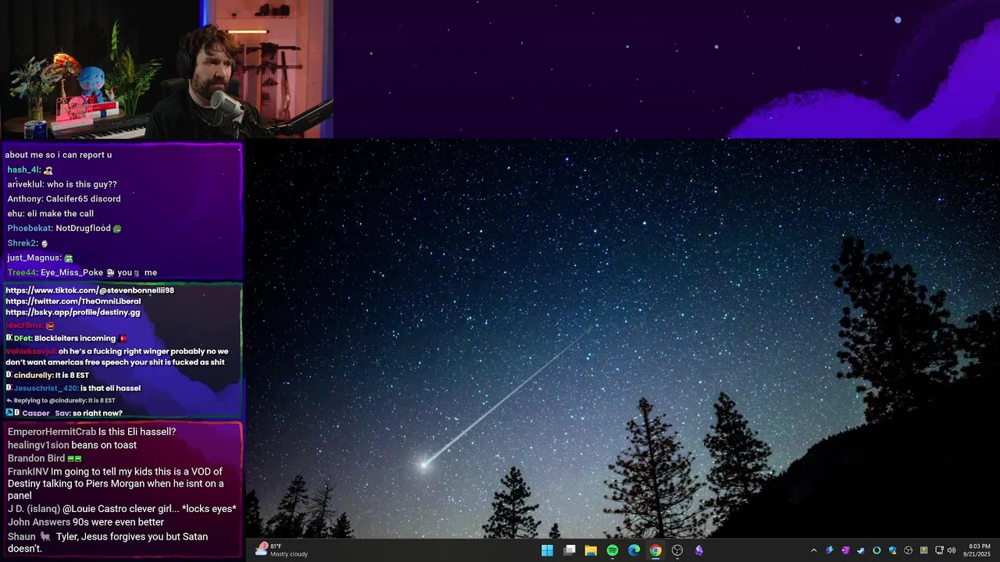Click the 'Brandon Bird' chat entry
The width and height of the screenshot is (1000, 562).
point(45,458)
